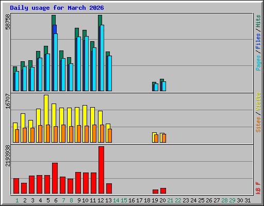
Task: Click day 14 on the date axis
Action: point(116,200)
